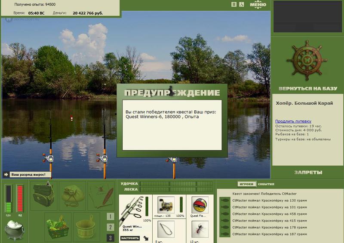Click the middle fishing rod reel
Viewport: 344px width, 243px height.
click(x=103, y=158)
